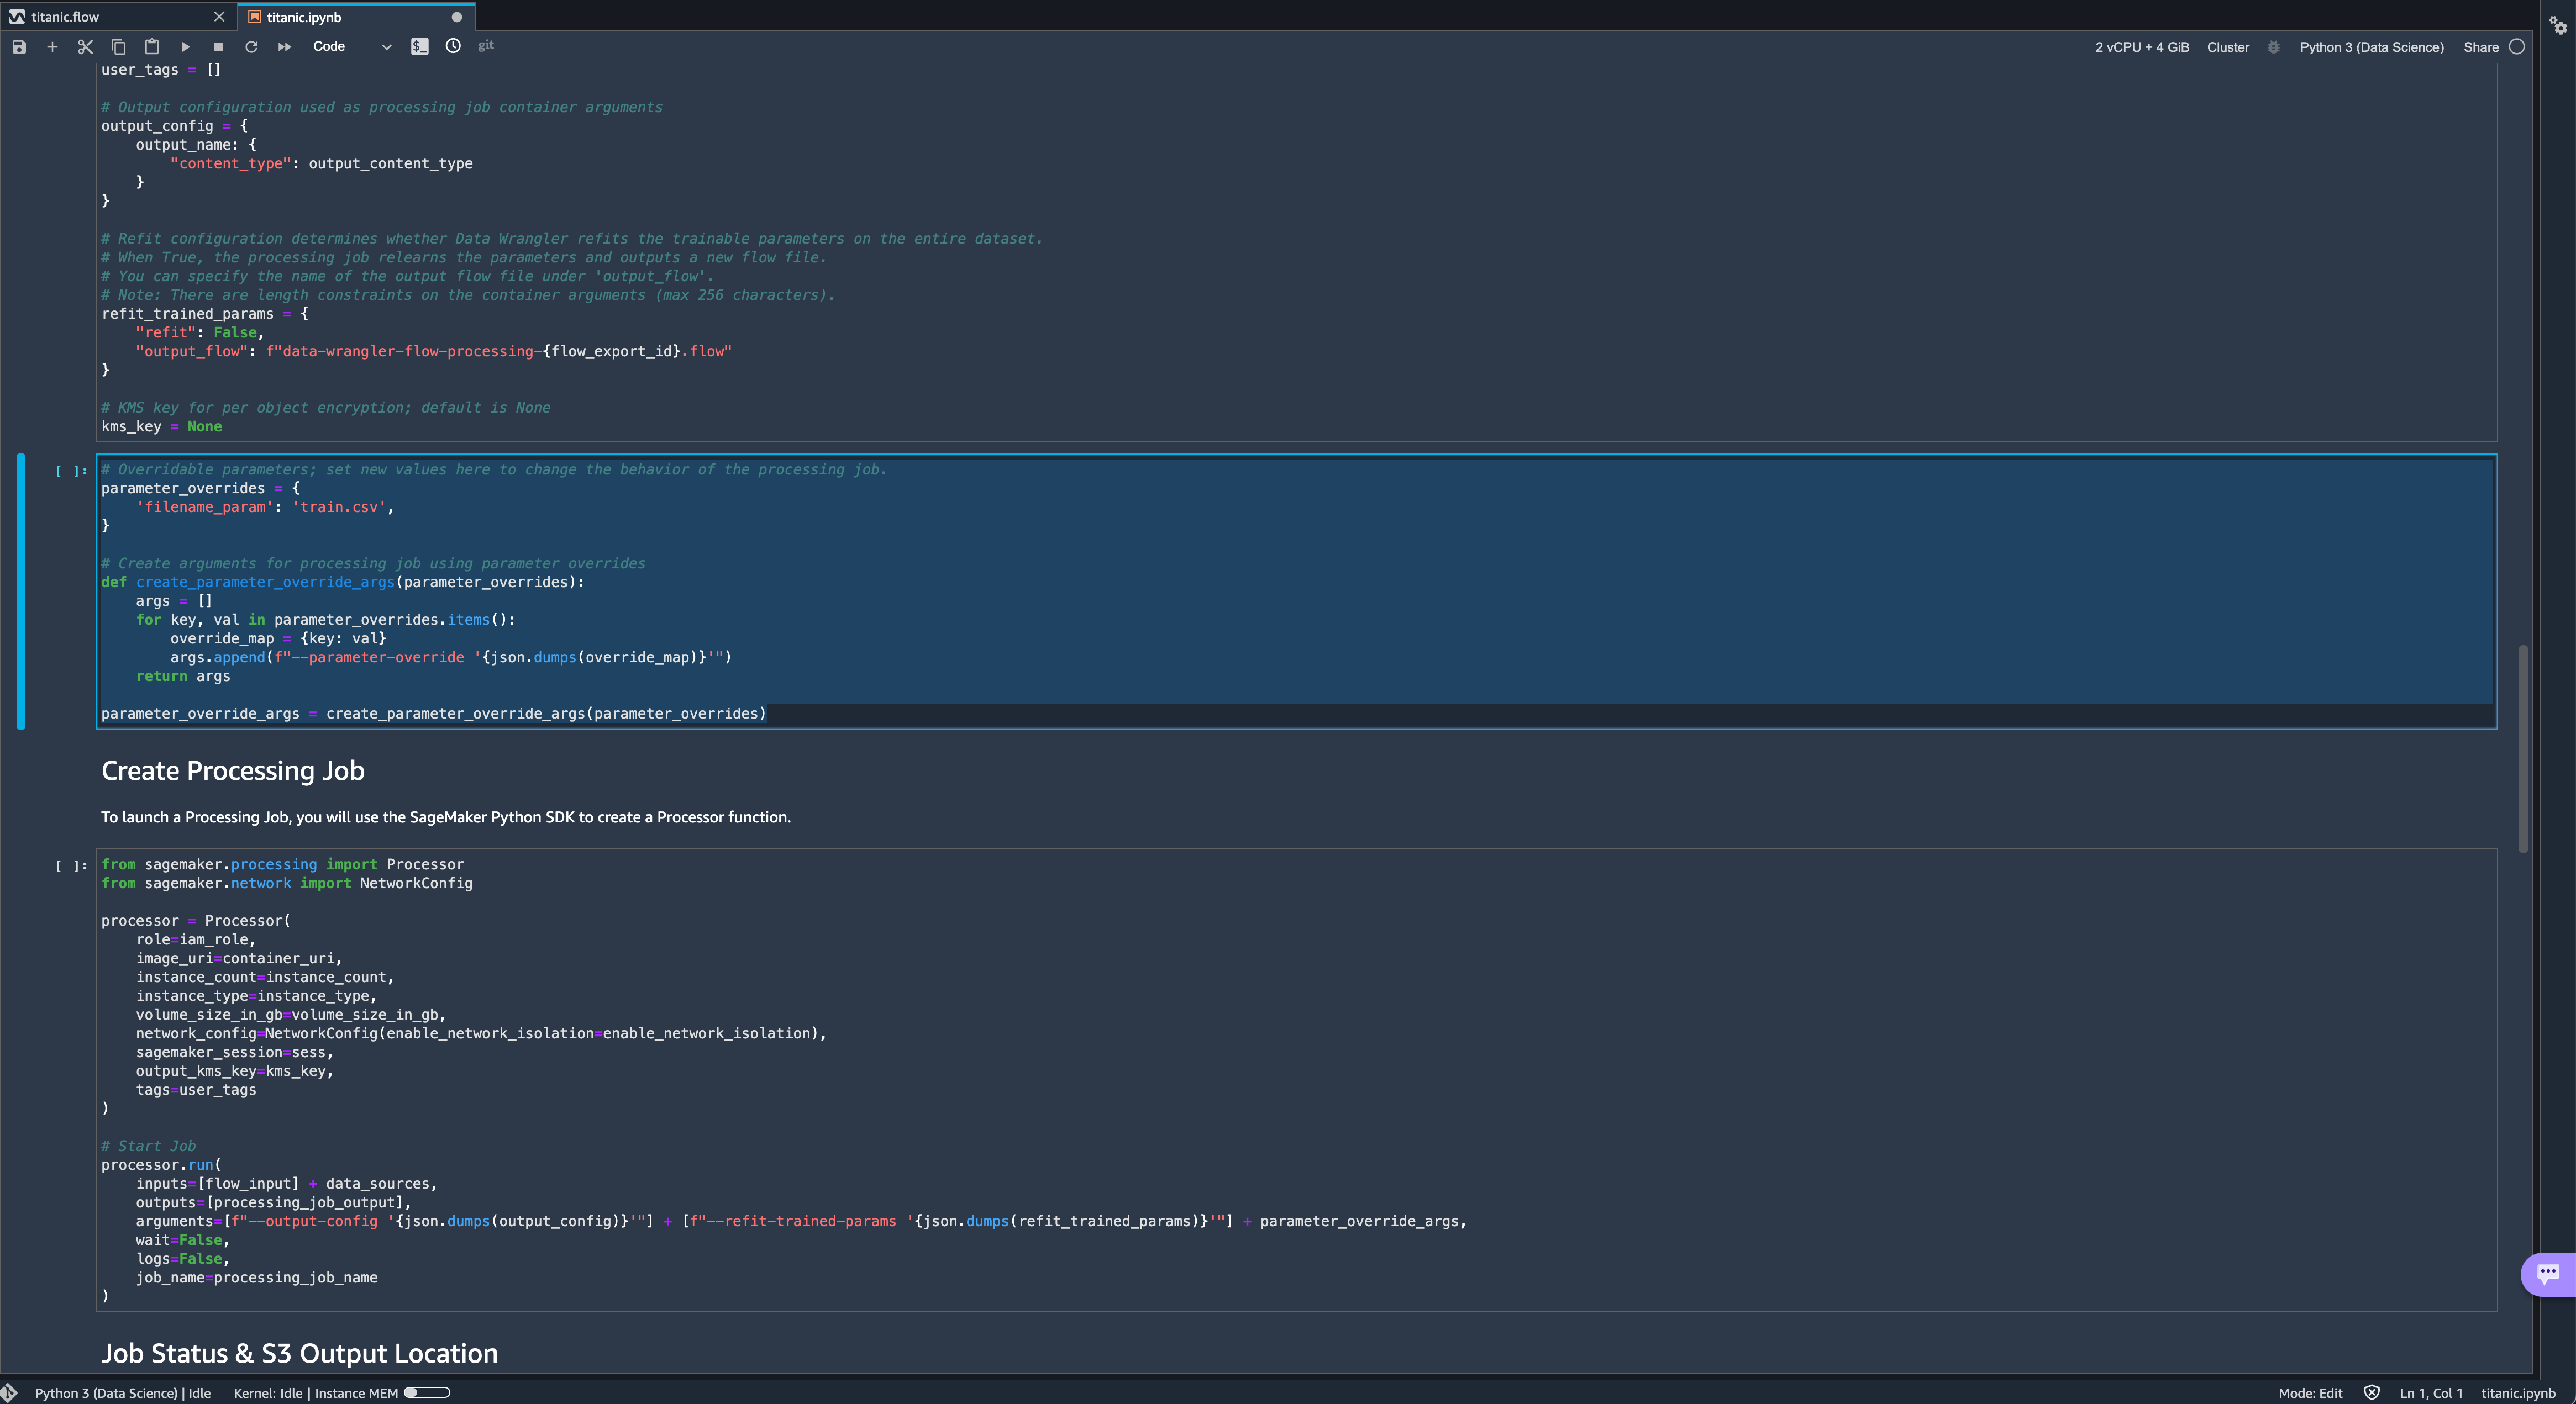Save the notebook with the floppy disk icon
The height and width of the screenshot is (1404, 2576).
coord(19,47)
